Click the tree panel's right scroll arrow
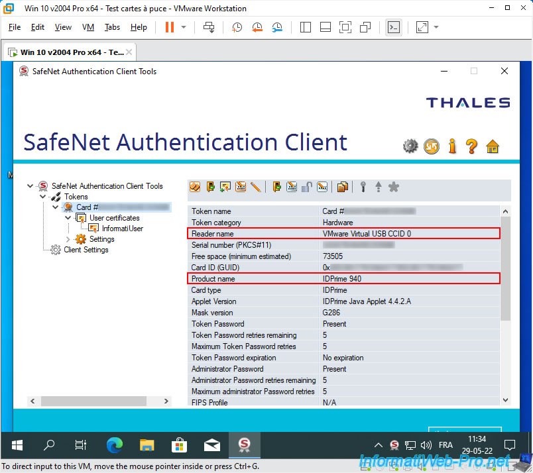533x473 pixels. (x=166, y=401)
